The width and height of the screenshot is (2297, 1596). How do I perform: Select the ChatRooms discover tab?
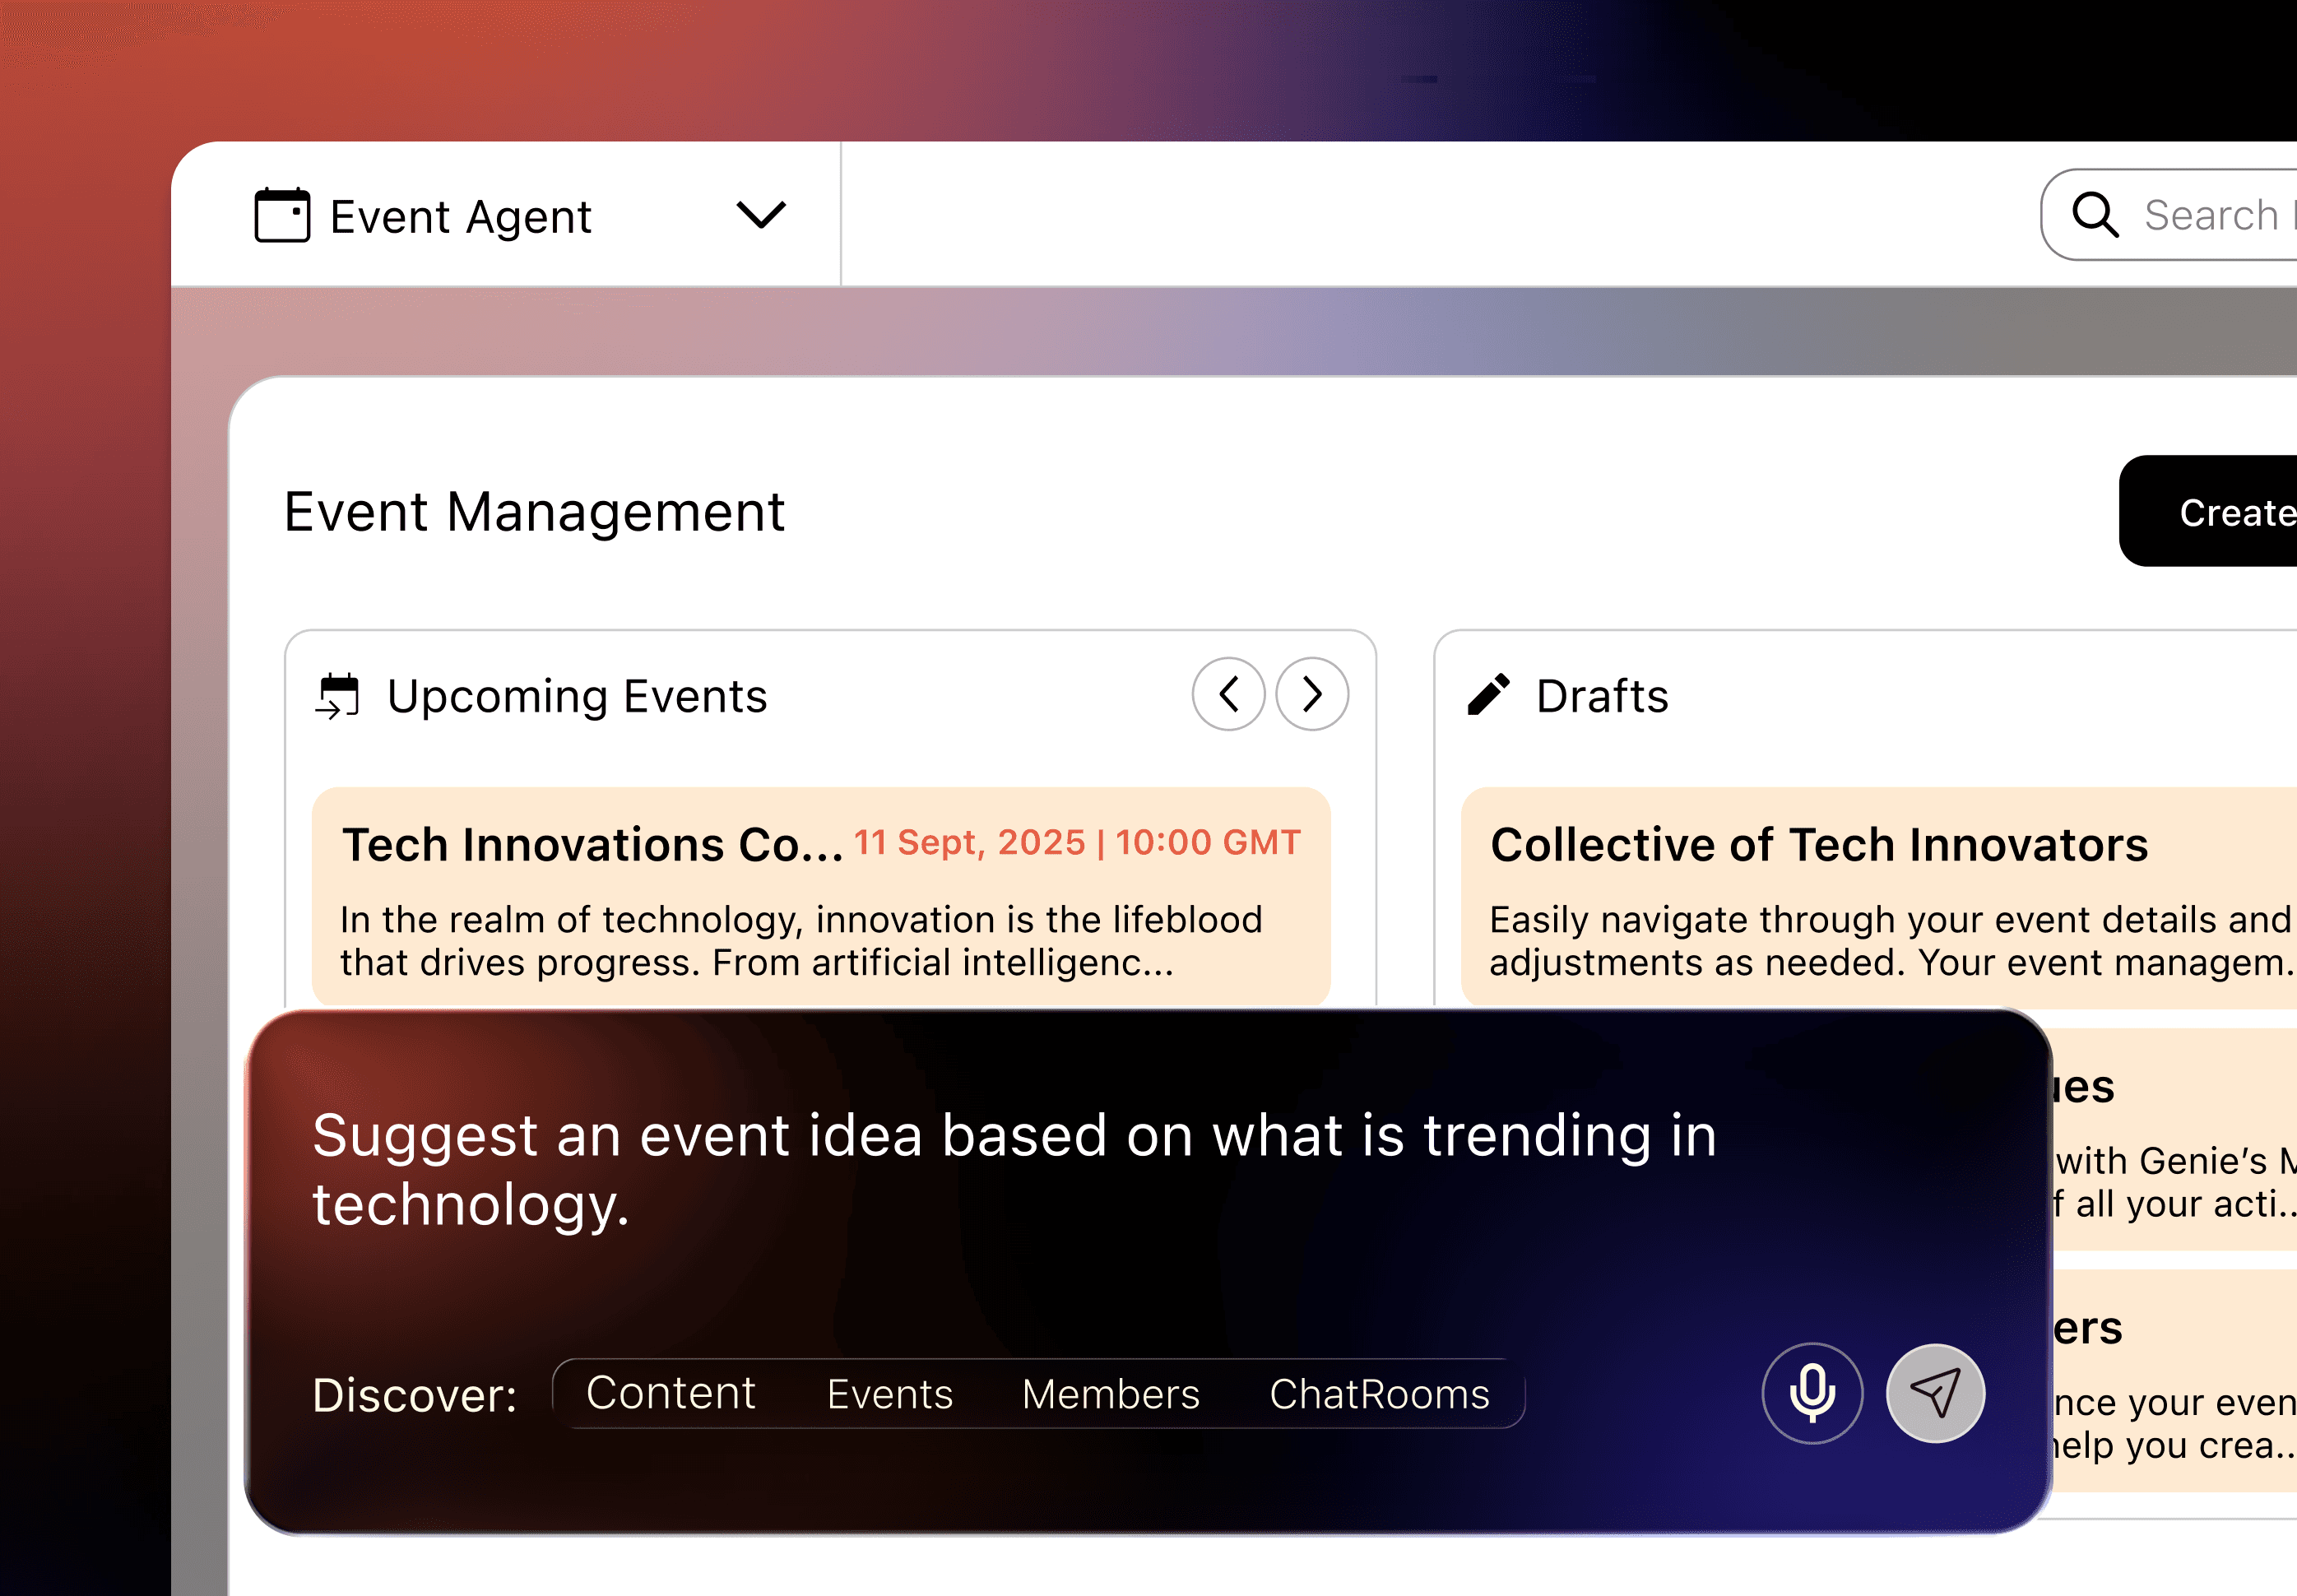(1378, 1394)
